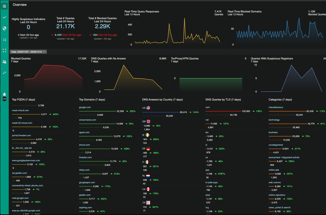Click the 'in-addr.arpa' TLD label
This screenshot has width=326, height=215.
coord(211,182)
